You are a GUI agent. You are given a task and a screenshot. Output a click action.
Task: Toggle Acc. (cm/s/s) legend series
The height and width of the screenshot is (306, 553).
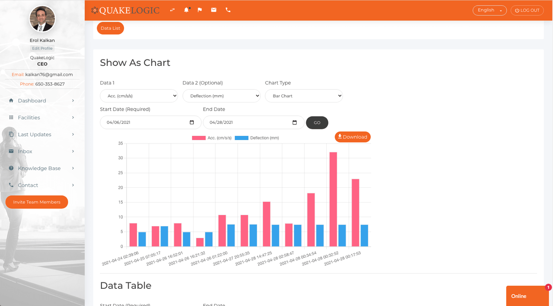pyautogui.click(x=212, y=138)
